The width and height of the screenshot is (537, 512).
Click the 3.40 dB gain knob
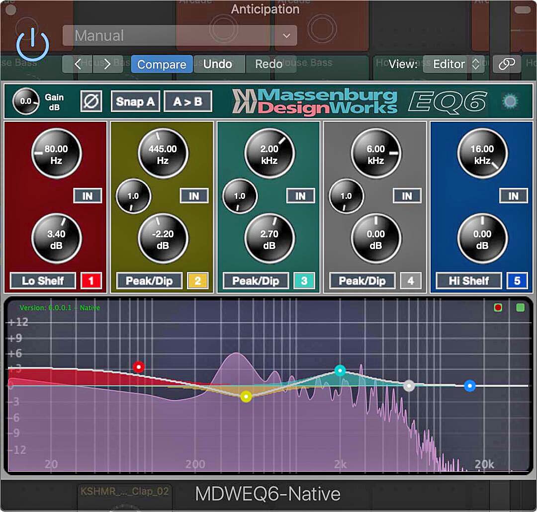(57, 239)
